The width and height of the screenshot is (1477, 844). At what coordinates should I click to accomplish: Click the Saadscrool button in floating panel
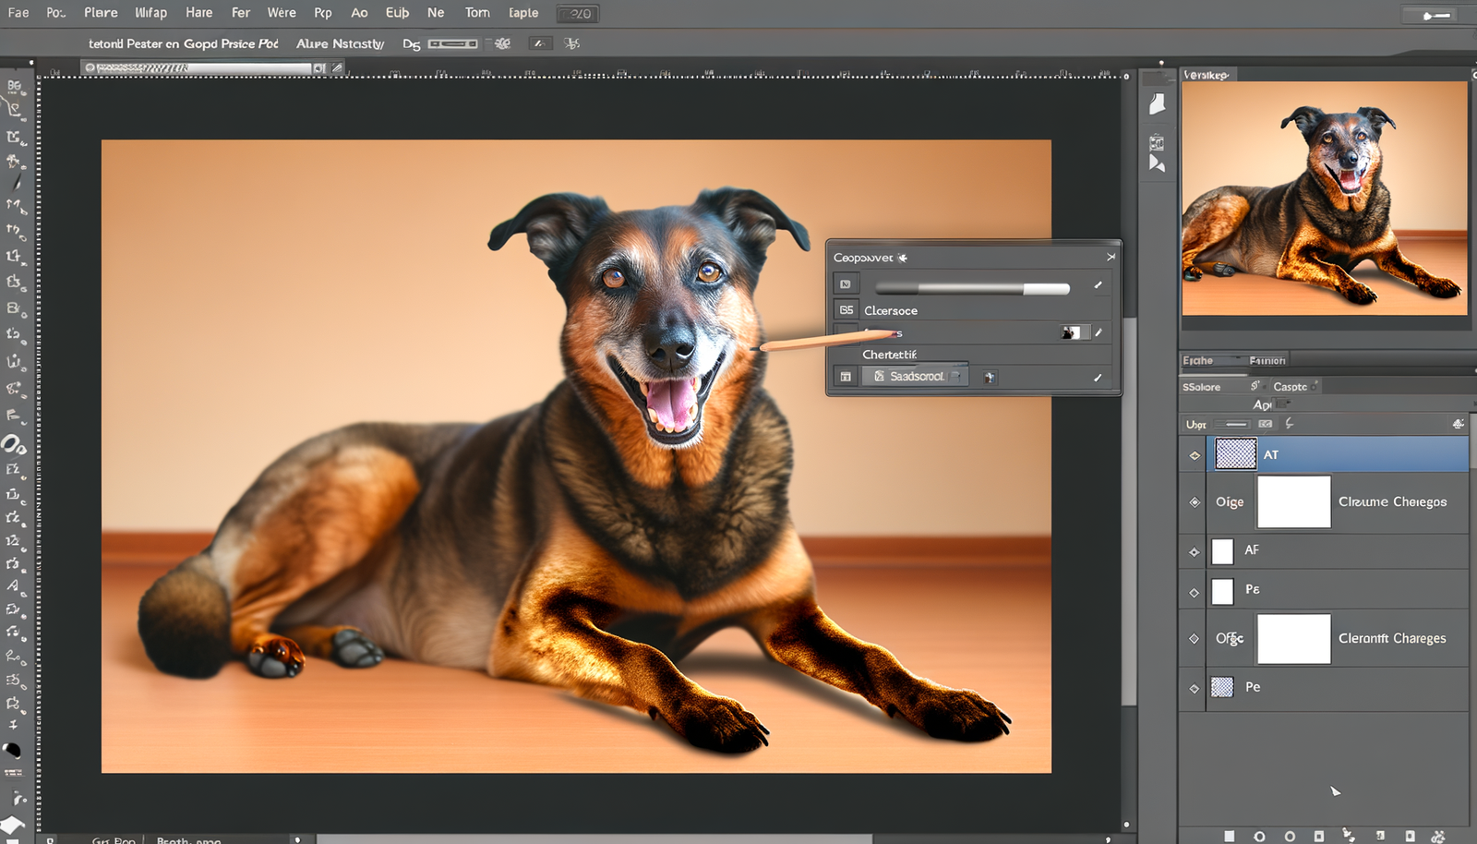pos(915,377)
